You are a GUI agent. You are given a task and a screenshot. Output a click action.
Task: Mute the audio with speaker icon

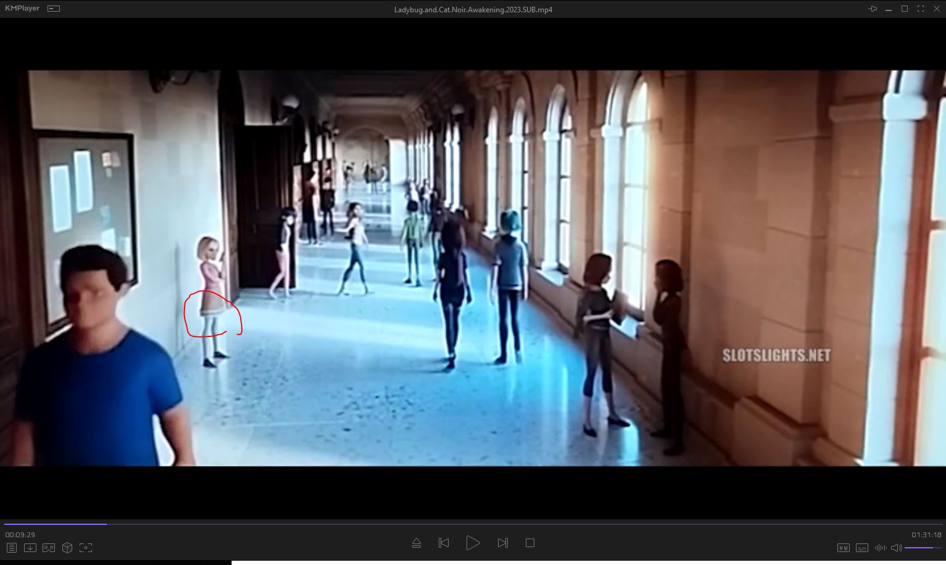point(896,548)
